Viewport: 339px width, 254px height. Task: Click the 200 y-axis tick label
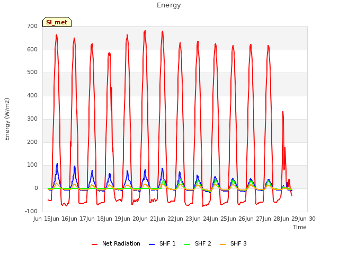[x=32, y=142]
